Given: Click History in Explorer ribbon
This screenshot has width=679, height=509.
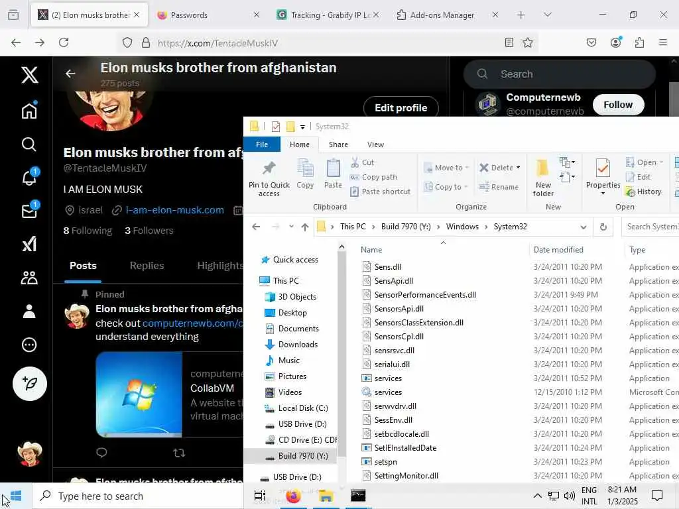Looking at the screenshot, I should coord(643,192).
